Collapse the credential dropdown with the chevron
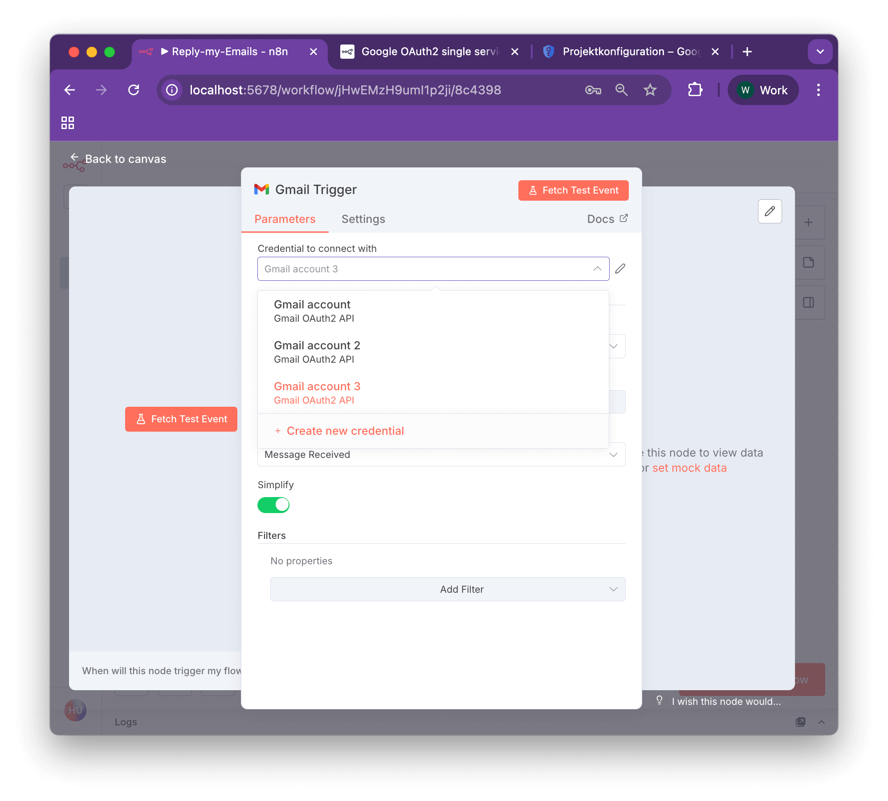Screen dimensions: 888x801 (x=597, y=269)
